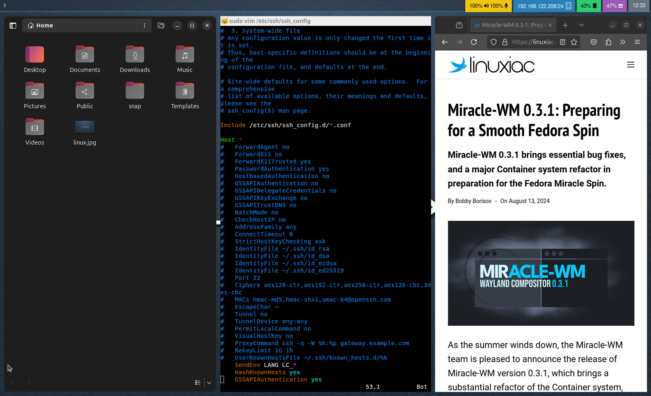The height and width of the screenshot is (396, 651).
Task: Expand the view options dropdown in Files
Action: [209, 382]
